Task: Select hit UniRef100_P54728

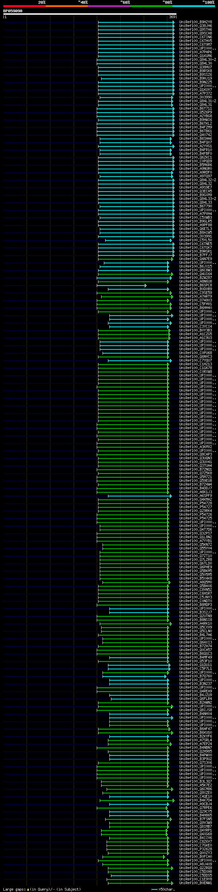Action: (196, 503)
